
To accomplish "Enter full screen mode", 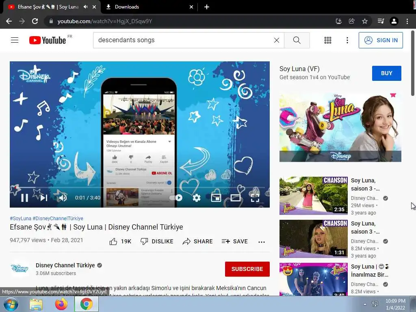I will tap(255, 198).
